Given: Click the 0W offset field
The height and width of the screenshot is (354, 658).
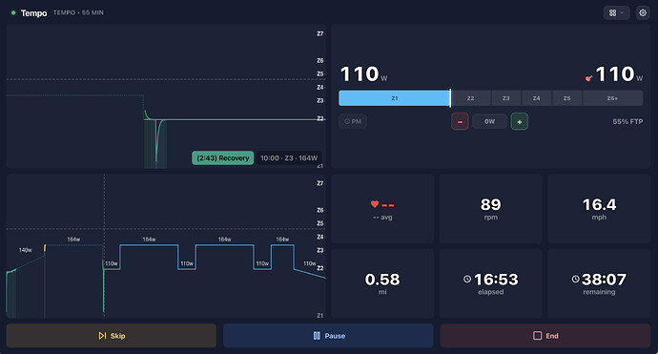Looking at the screenshot, I should tap(489, 121).
